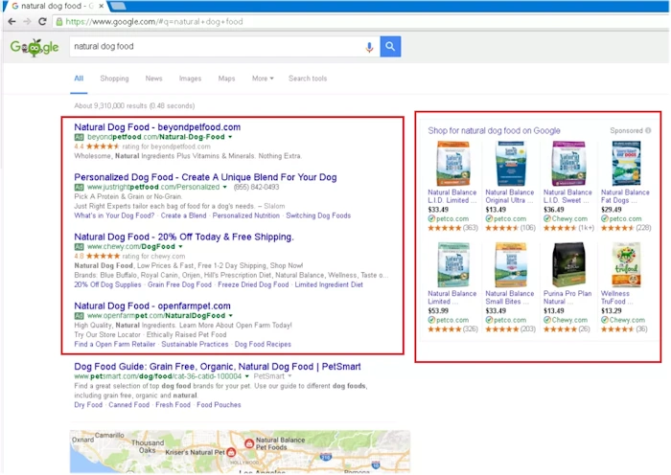Switch to the Maps tab

point(226,79)
